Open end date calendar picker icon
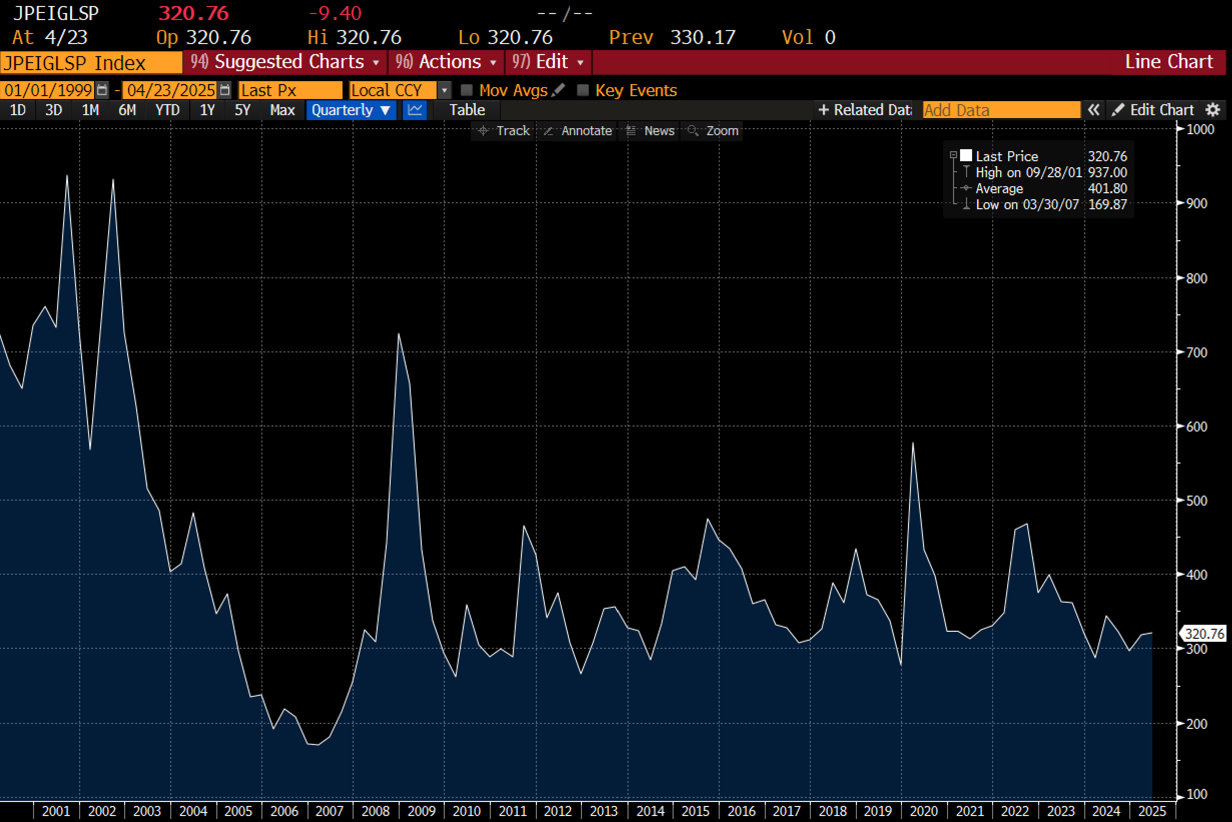The width and height of the screenshot is (1232, 822). tap(224, 90)
